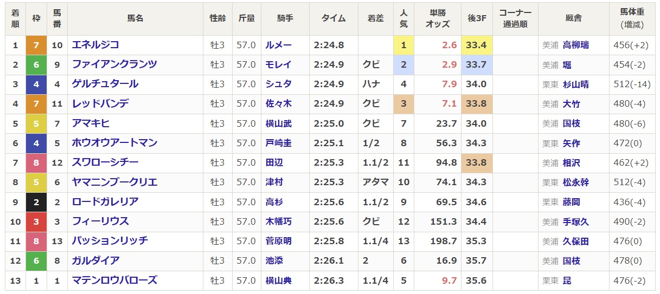Image resolution: width=660 pixels, height=294 pixels.
Task: Click jockey 横山典 name
Action: coord(278,280)
